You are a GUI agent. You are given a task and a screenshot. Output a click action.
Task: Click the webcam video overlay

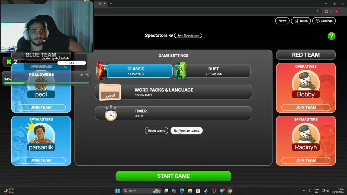tap(47, 26)
